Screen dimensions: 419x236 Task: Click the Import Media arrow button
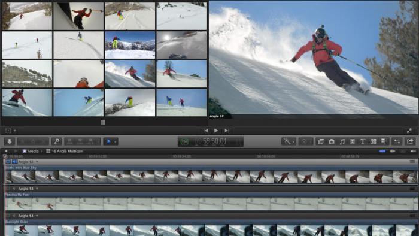[10, 141]
